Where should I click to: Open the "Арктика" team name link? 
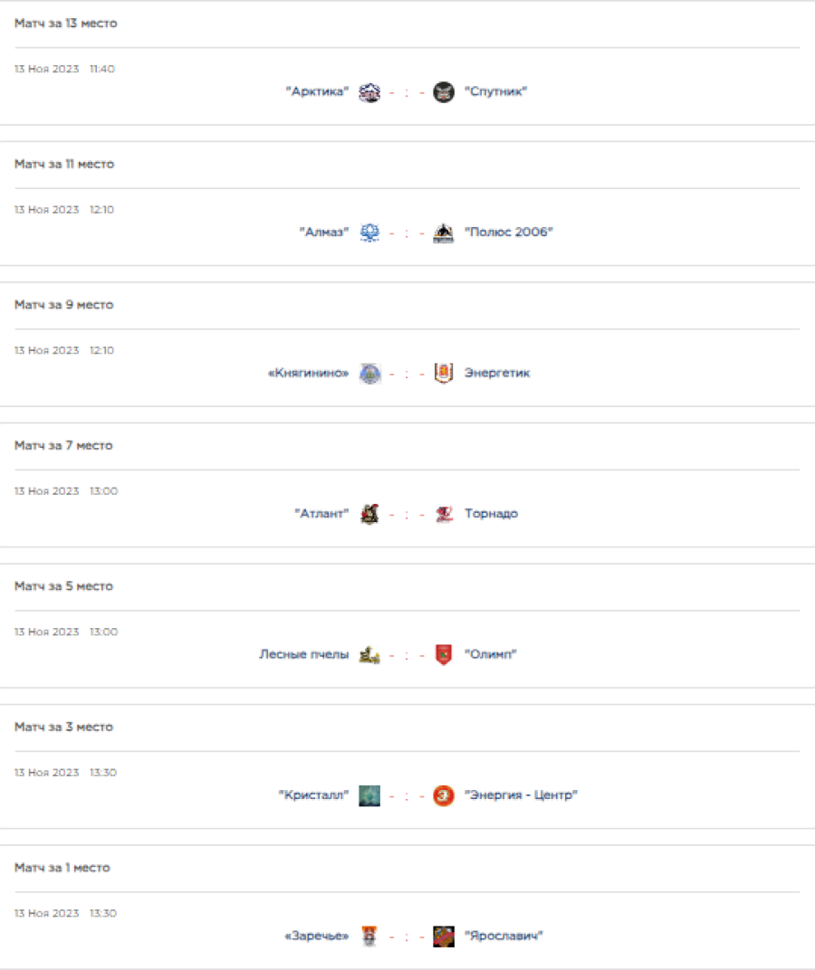click(x=317, y=92)
